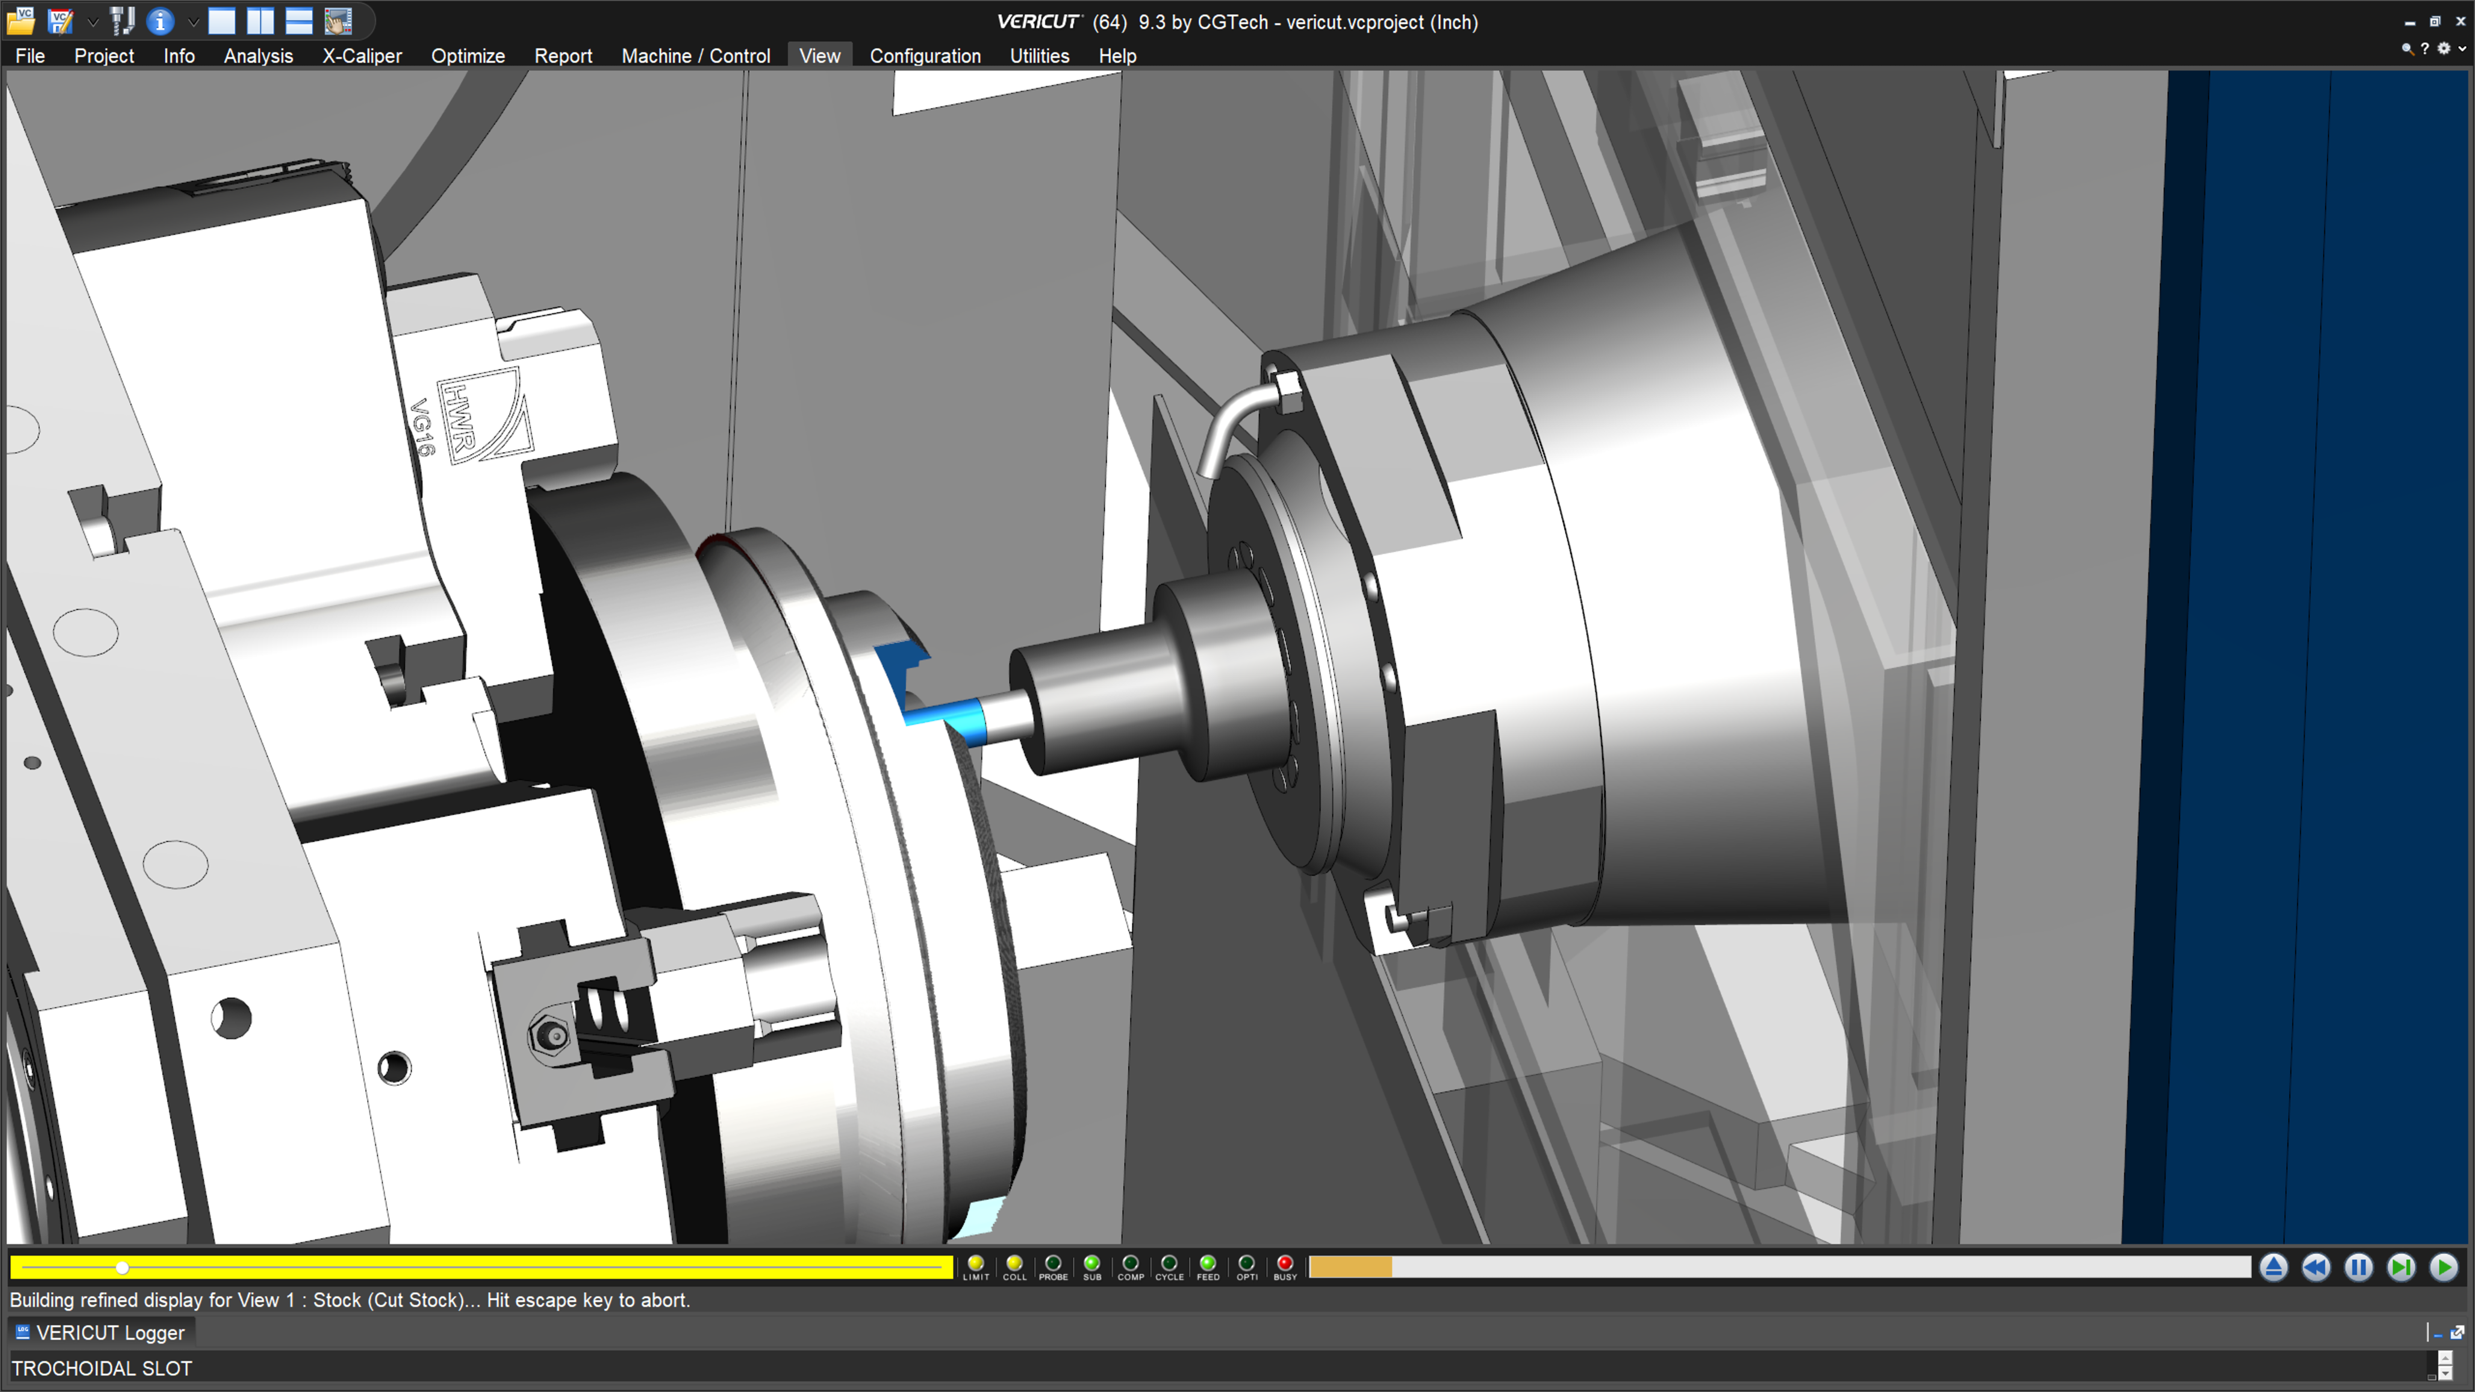2475x1392 pixels.
Task: Open the MDI control panel icon
Action: click(338, 20)
